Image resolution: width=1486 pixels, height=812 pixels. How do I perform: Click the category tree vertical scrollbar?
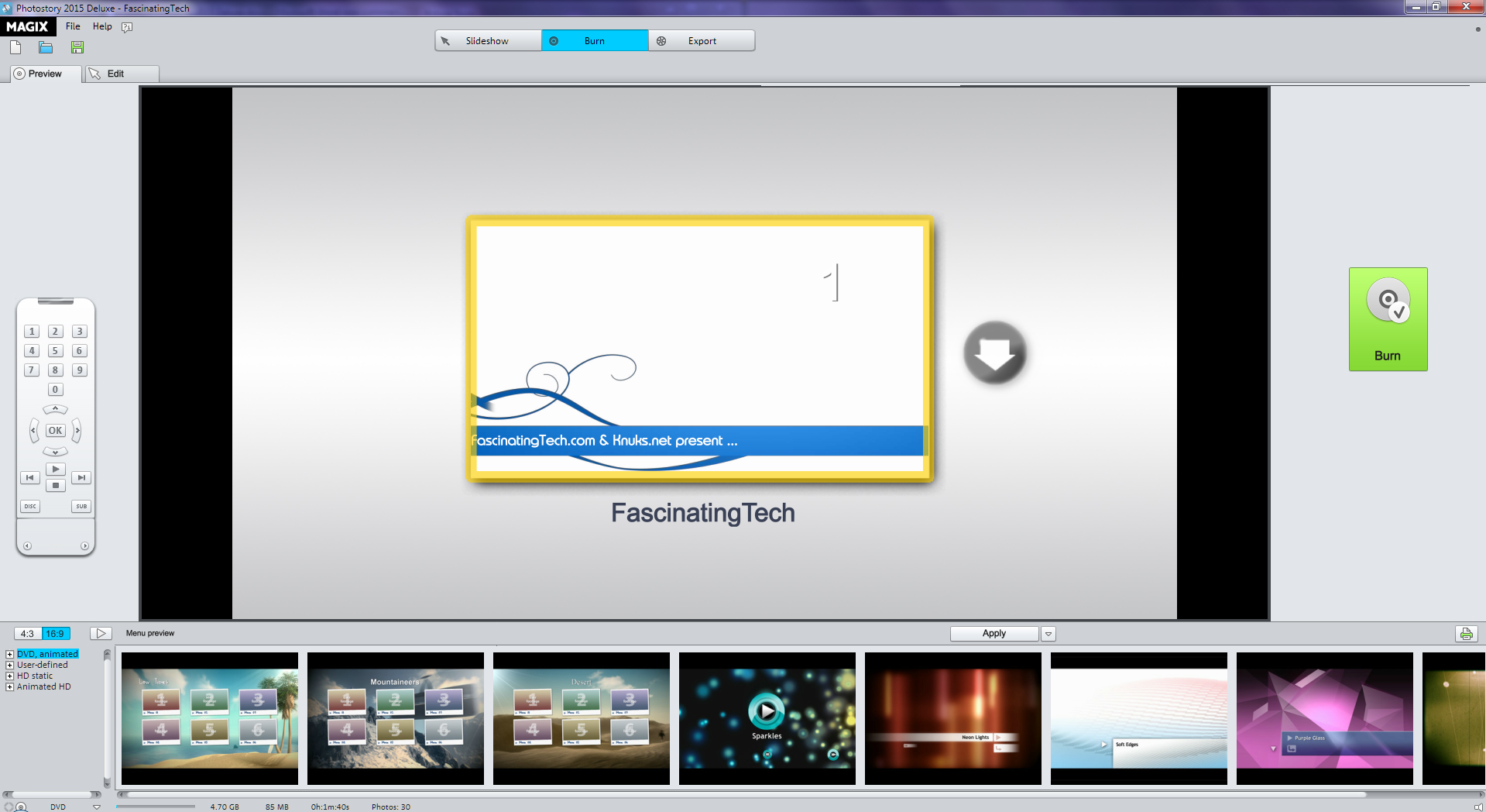tap(107, 717)
